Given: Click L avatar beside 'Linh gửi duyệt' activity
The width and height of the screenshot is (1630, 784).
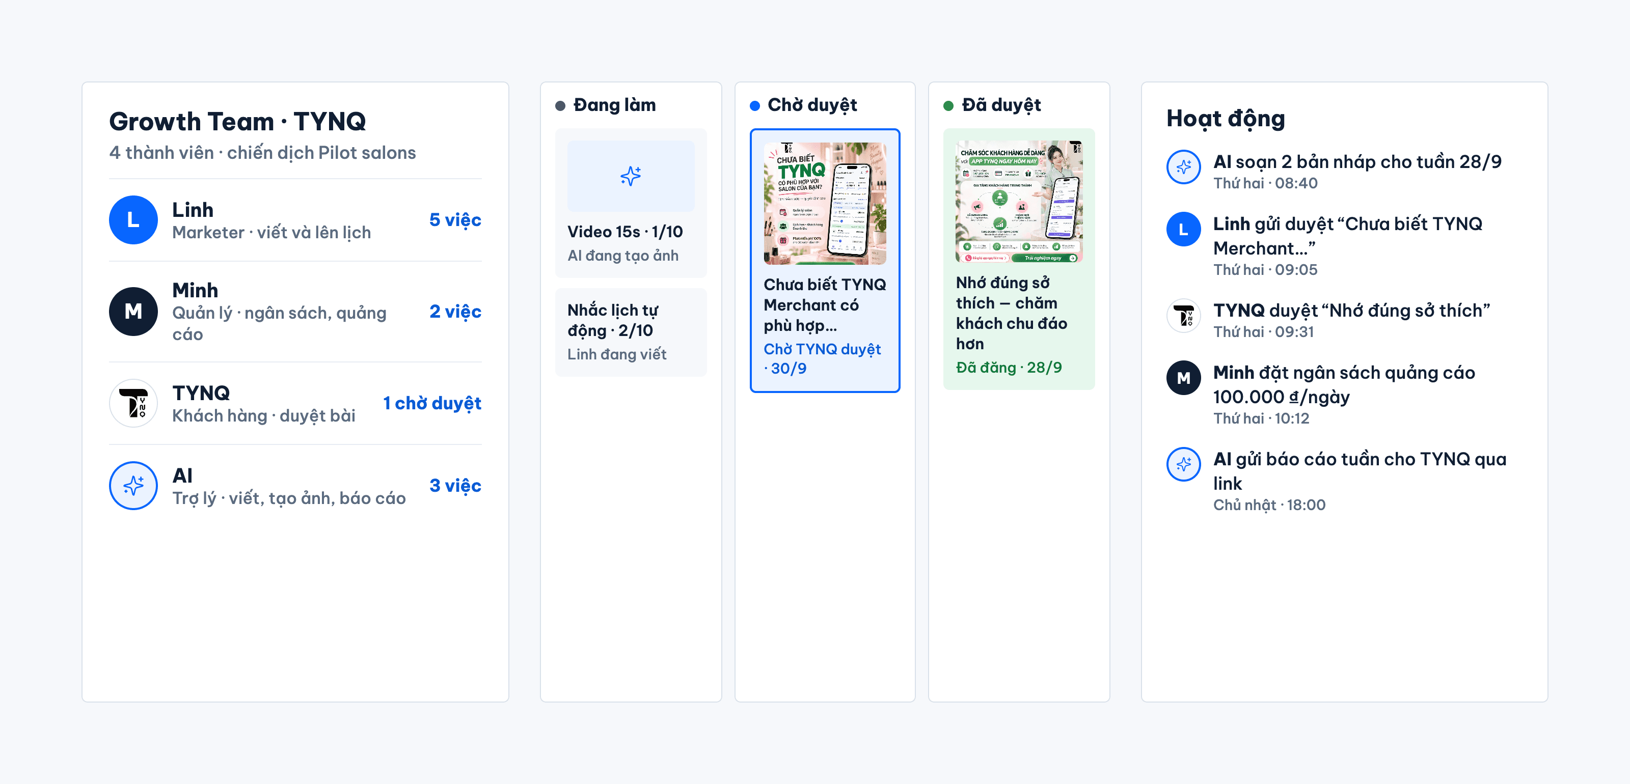Looking at the screenshot, I should [1183, 230].
